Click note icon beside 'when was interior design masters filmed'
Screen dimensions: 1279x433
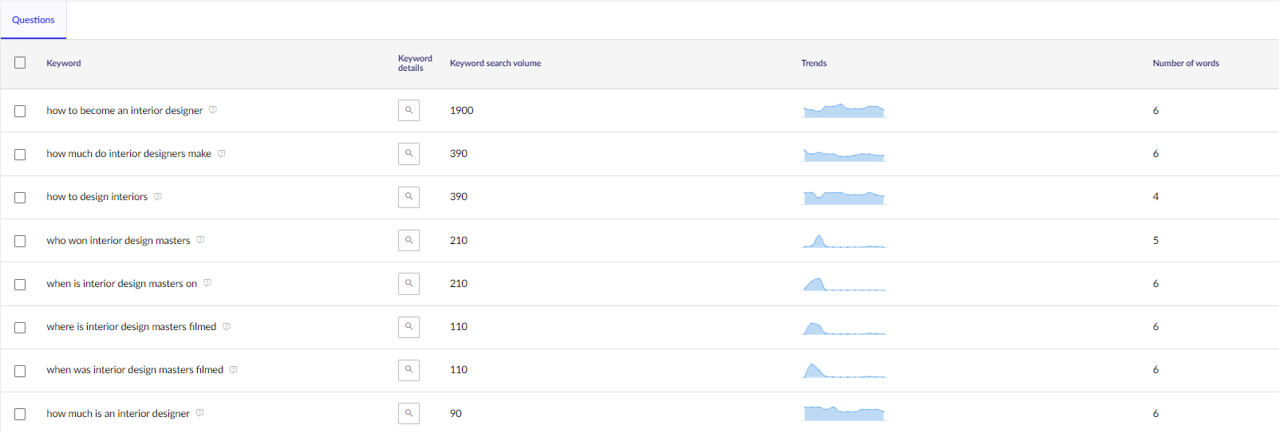pyautogui.click(x=234, y=369)
